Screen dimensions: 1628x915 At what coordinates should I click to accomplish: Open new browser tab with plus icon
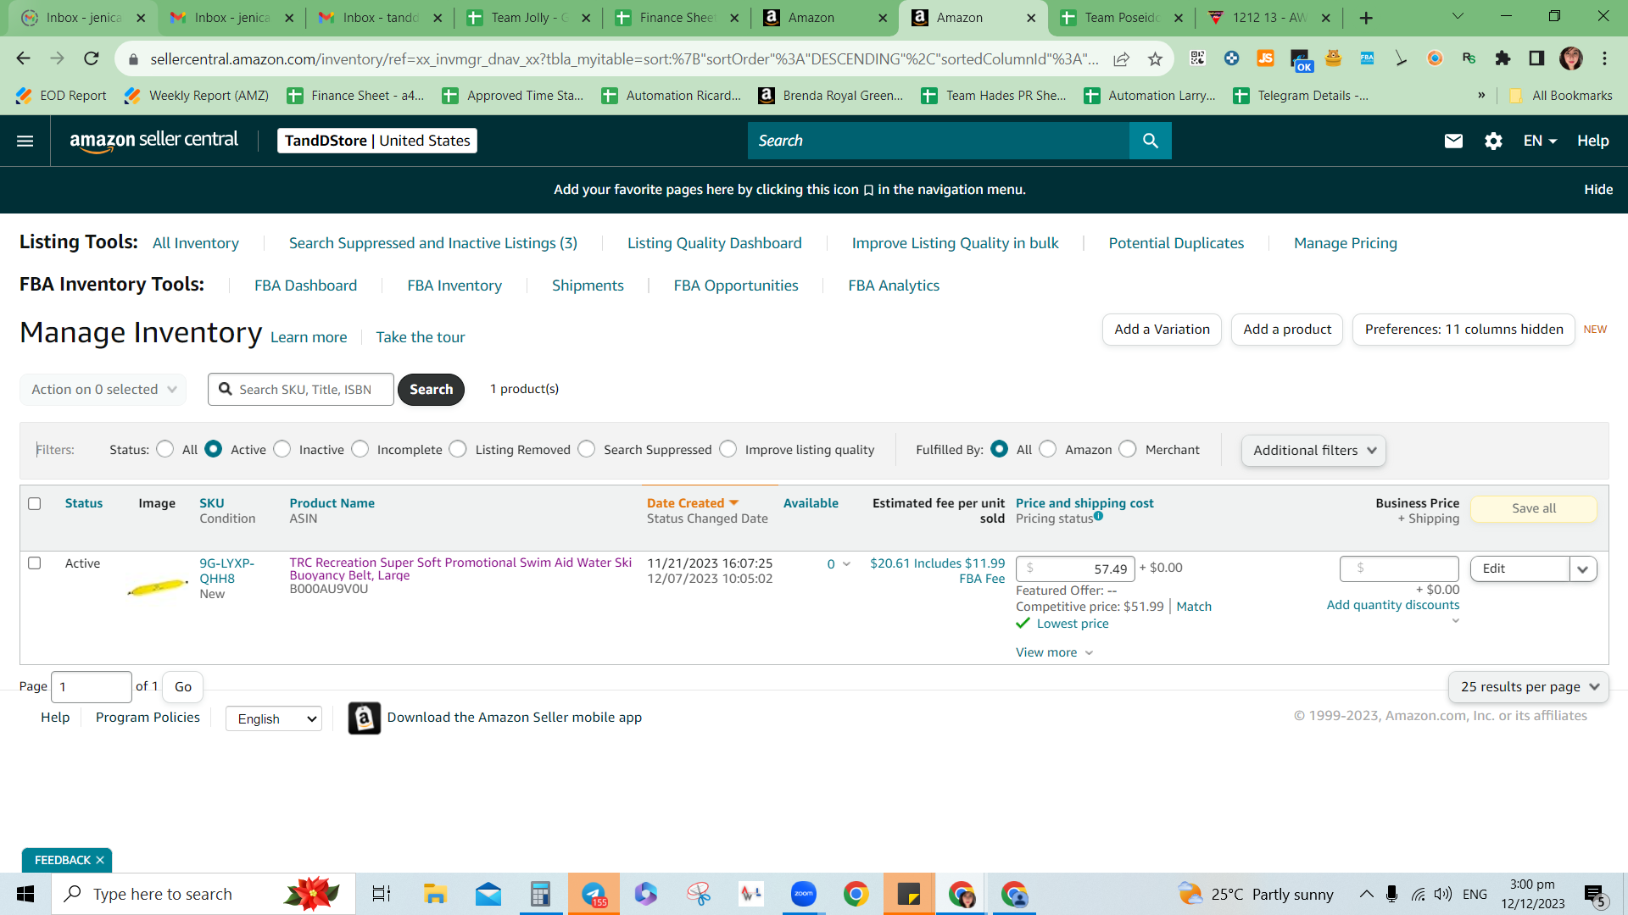click(1366, 18)
